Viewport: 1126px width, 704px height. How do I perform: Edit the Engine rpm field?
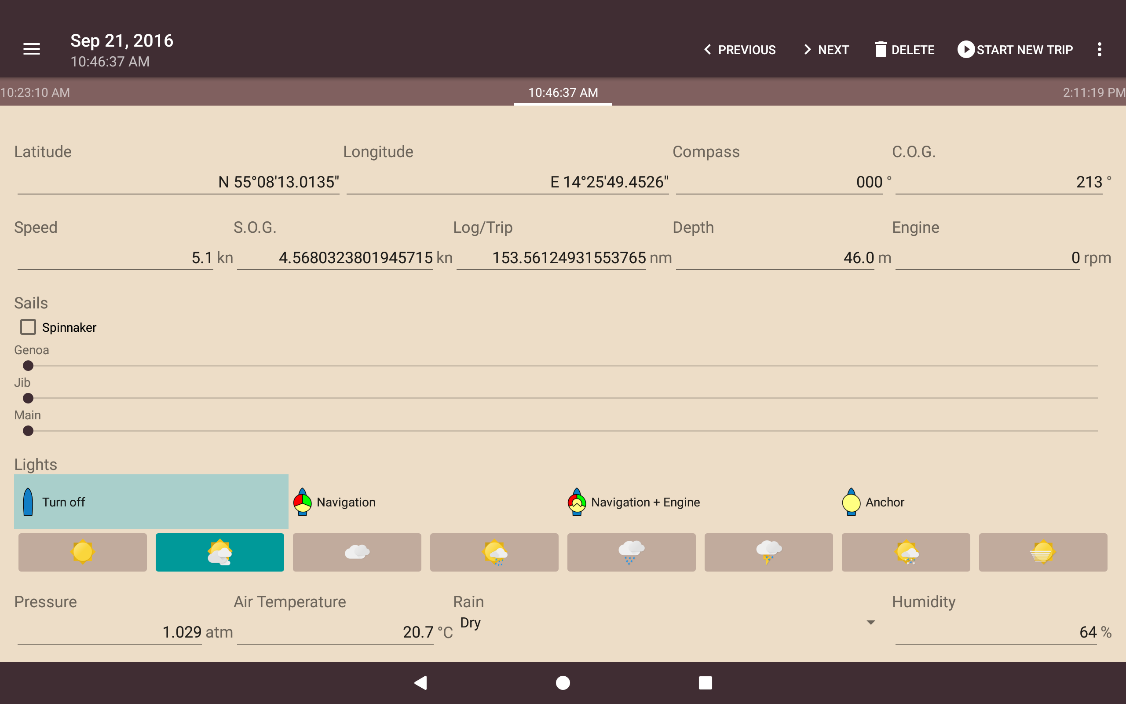(x=988, y=257)
